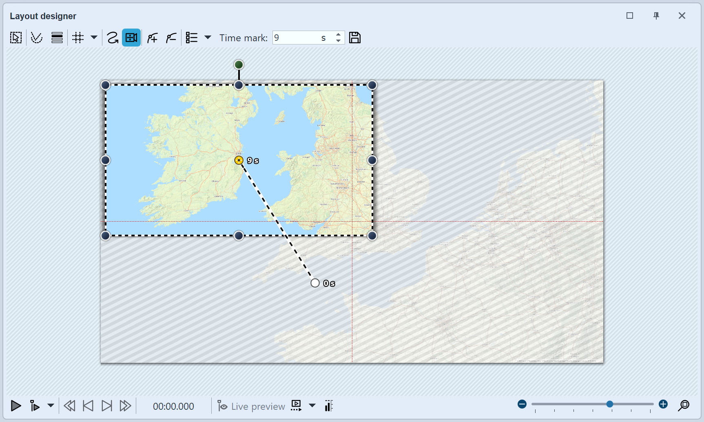Select the rectangular selection tool
The height and width of the screenshot is (422, 704).
coord(15,37)
